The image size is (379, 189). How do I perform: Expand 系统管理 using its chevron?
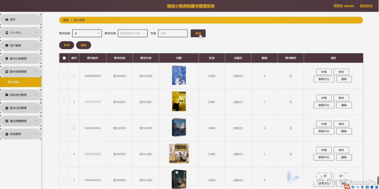click(36, 134)
